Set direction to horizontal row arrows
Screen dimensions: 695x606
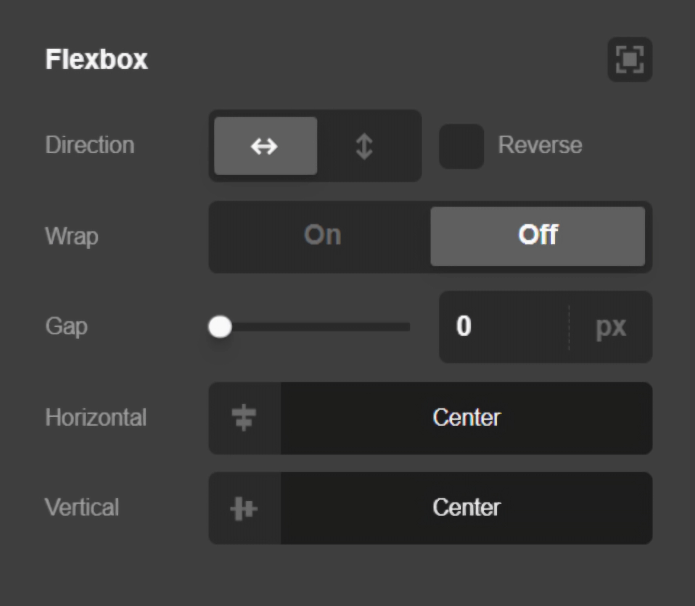coord(266,146)
